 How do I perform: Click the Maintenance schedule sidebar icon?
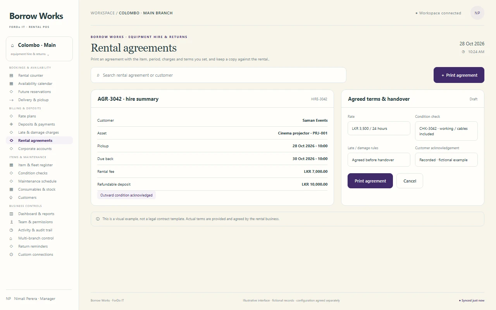tap(11, 181)
